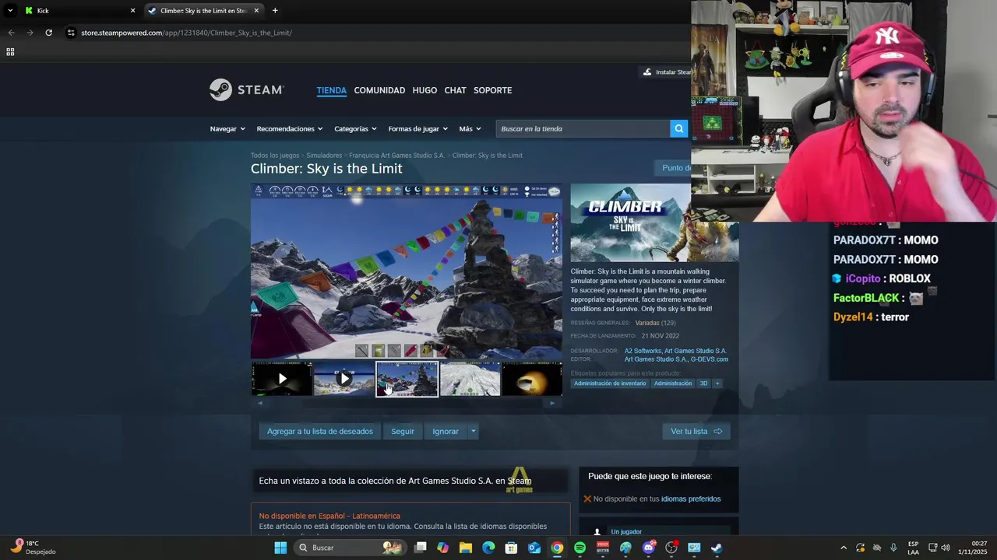Click the Steam logo in the header
This screenshot has width=997, height=560.
(x=246, y=90)
